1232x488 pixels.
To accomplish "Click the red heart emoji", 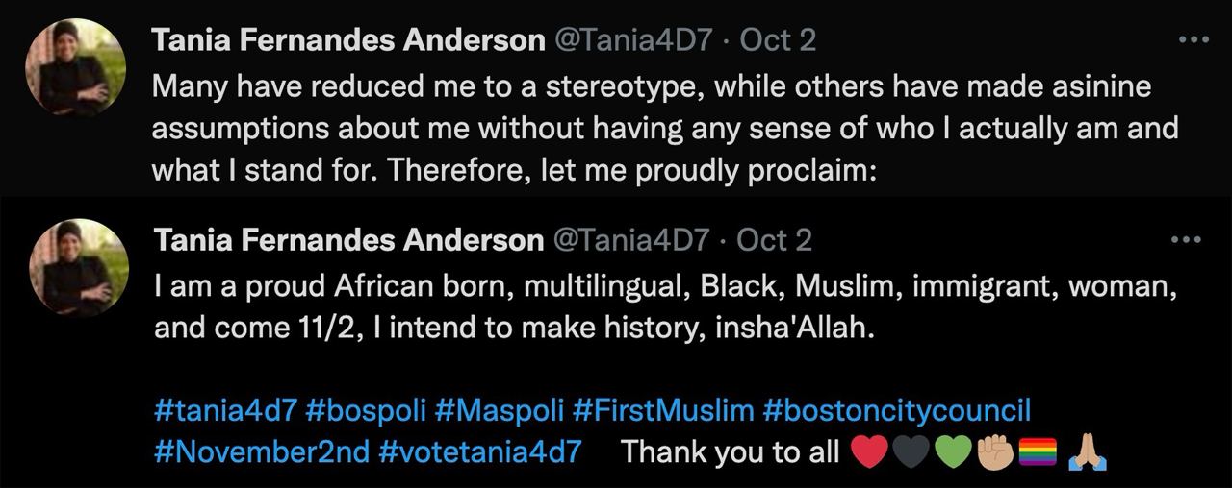I will [869, 452].
